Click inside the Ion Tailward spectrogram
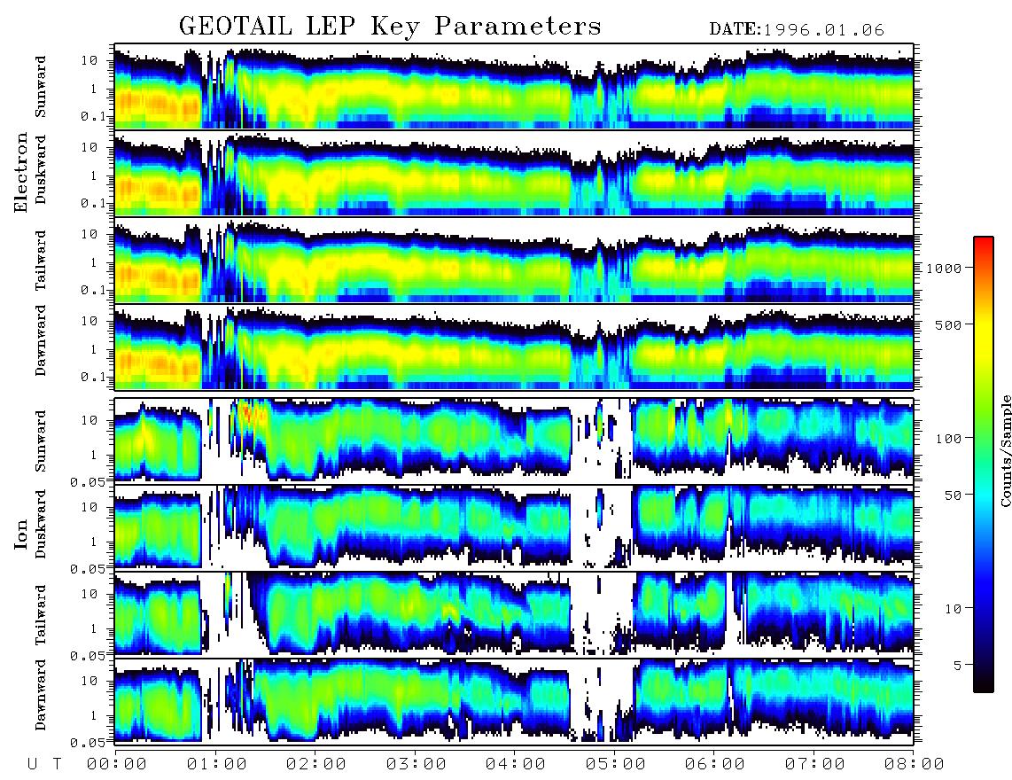The width and height of the screenshot is (1012, 780). 514,615
